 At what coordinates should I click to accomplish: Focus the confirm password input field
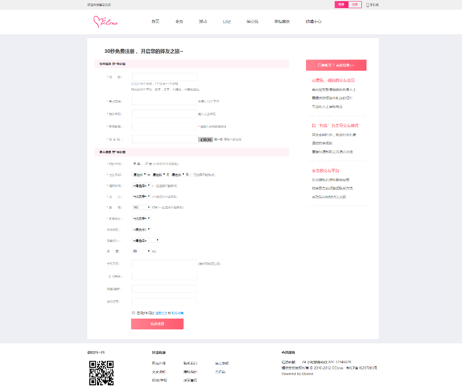coord(164,114)
